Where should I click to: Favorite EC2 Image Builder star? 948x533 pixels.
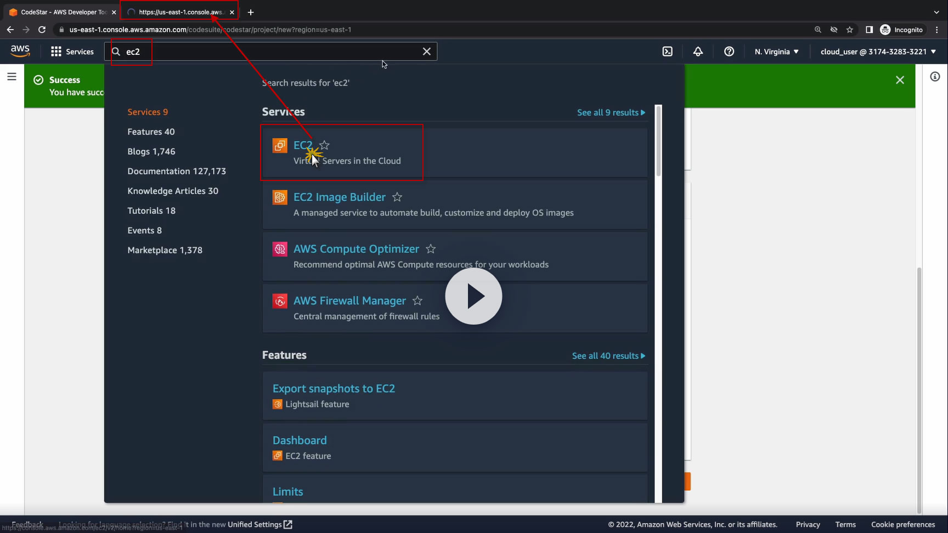(397, 197)
